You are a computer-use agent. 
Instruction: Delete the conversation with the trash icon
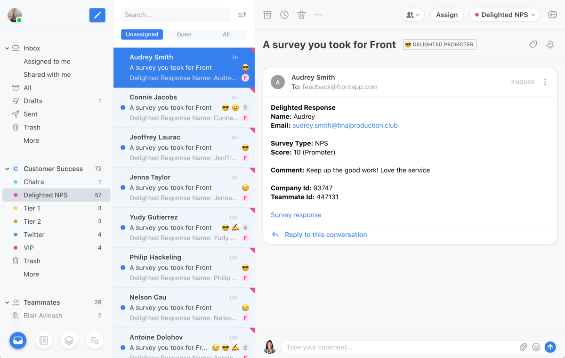301,15
